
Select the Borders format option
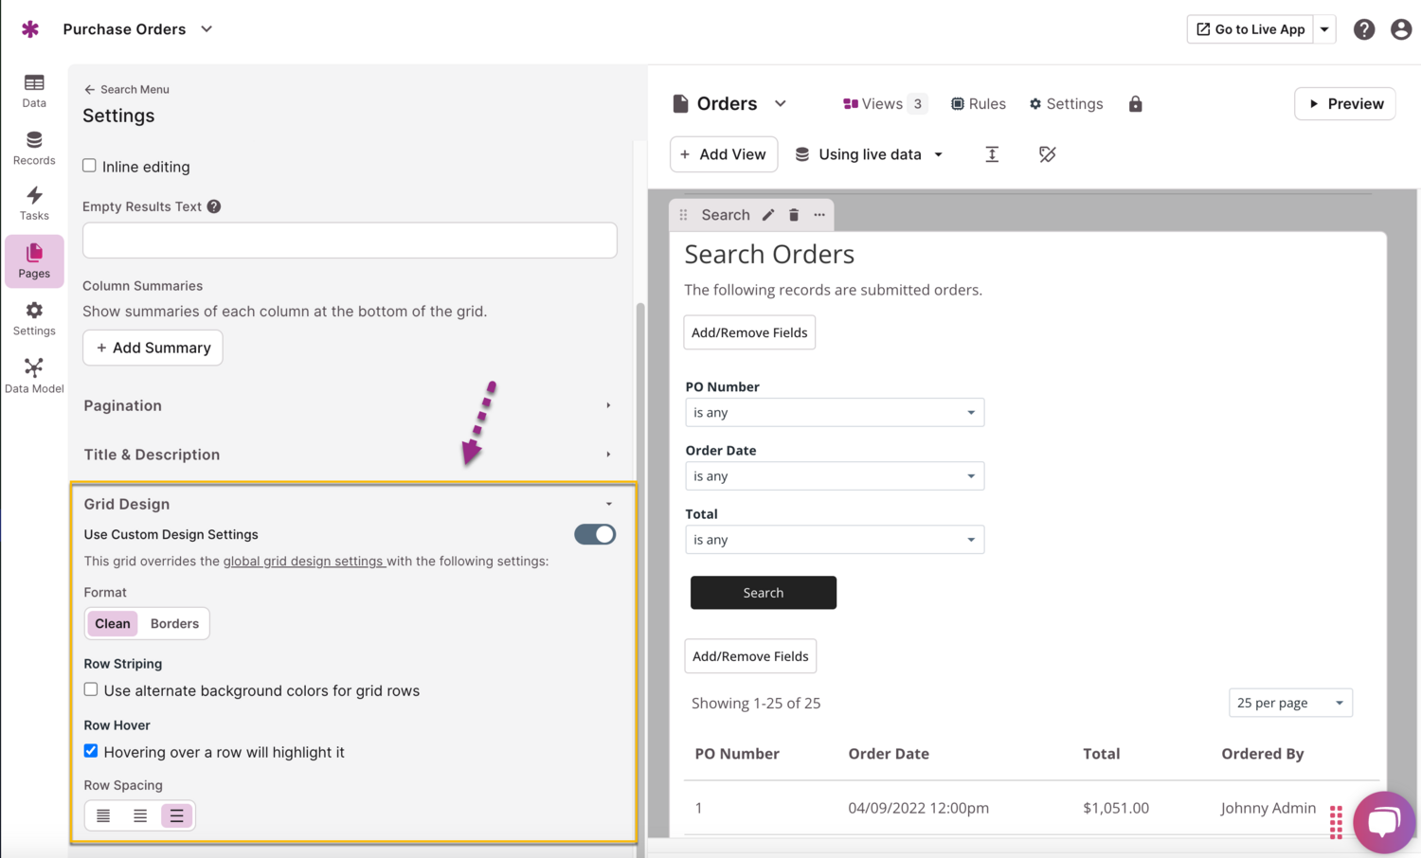pos(174,623)
